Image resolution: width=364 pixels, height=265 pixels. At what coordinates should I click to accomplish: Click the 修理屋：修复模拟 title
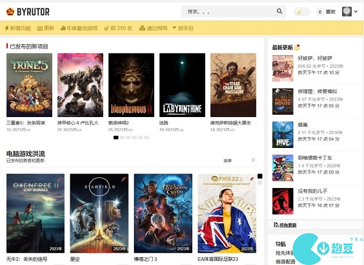click(317, 92)
